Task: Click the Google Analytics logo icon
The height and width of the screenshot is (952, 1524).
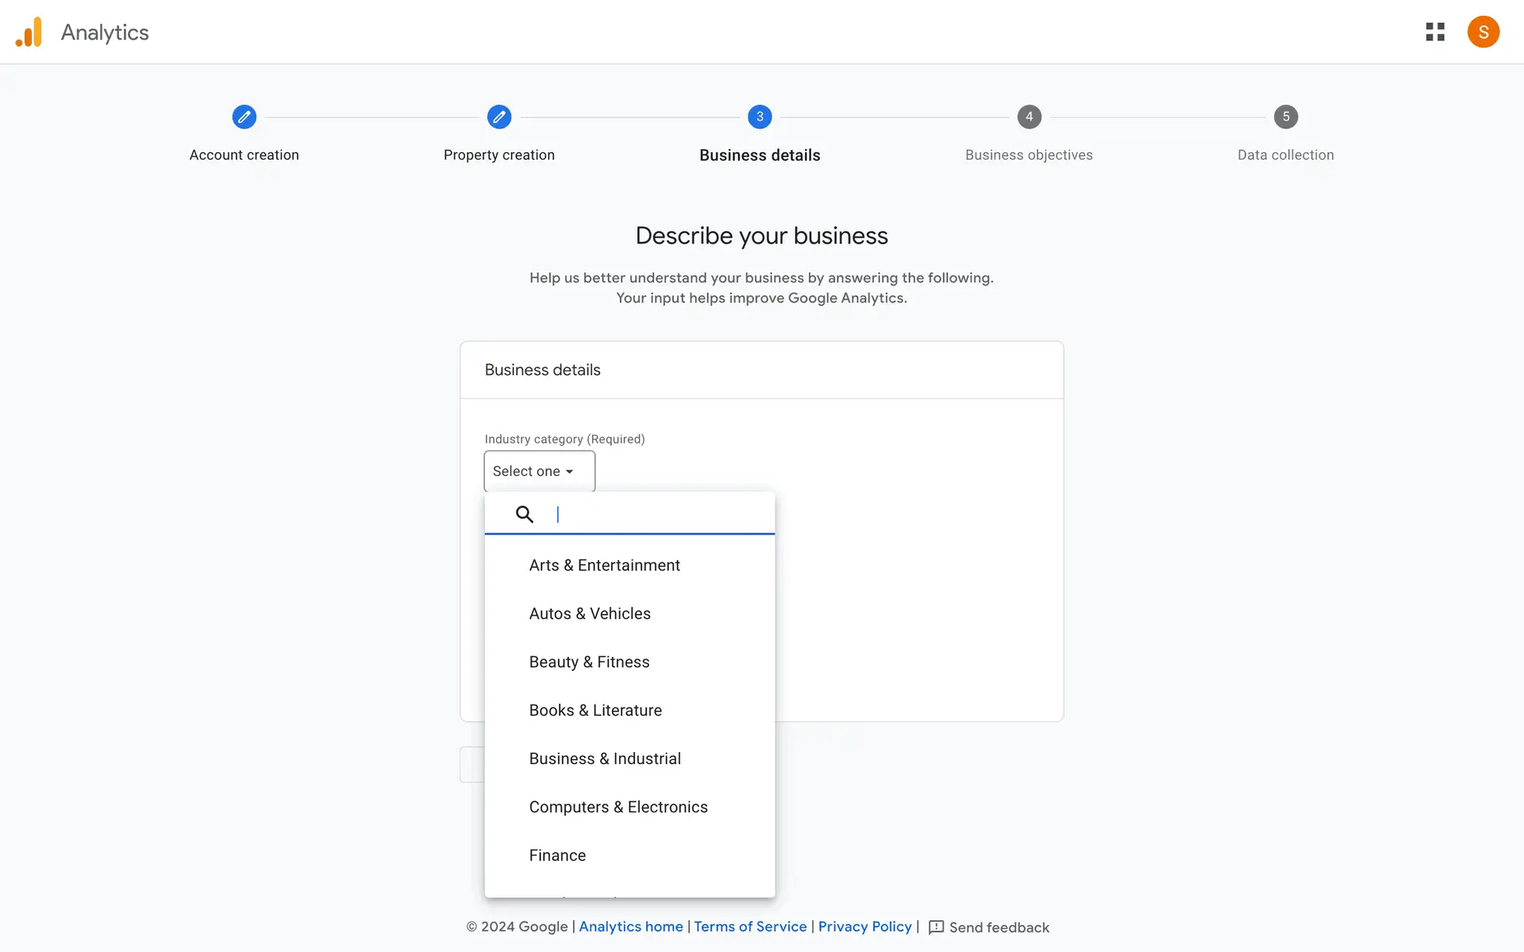Action: pyautogui.click(x=29, y=33)
